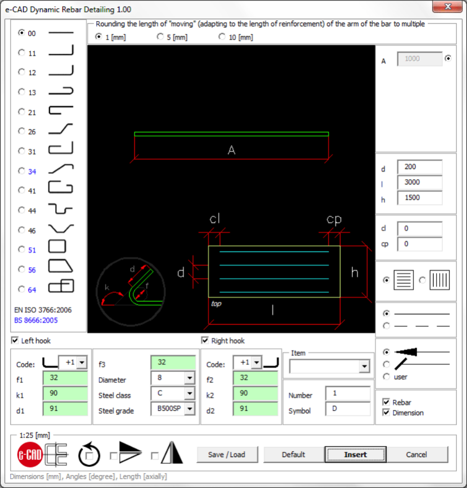Click the filled arrowhead leader icon
The height and width of the screenshot is (488, 467).
(422, 352)
